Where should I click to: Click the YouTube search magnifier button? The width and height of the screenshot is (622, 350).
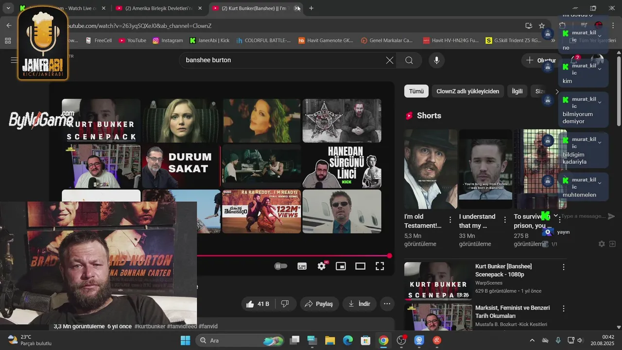pyautogui.click(x=409, y=60)
